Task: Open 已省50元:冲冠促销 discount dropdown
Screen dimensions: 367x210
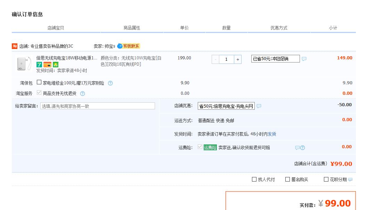Action: tap(276, 59)
